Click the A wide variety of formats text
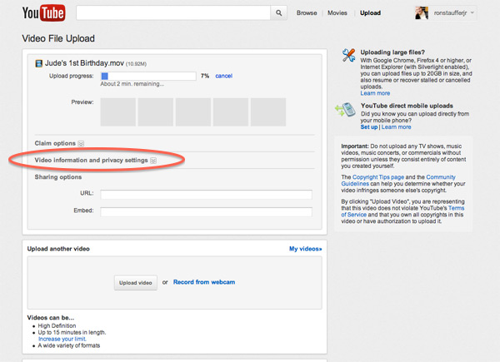This screenshot has width=500, height=362. (x=69, y=345)
